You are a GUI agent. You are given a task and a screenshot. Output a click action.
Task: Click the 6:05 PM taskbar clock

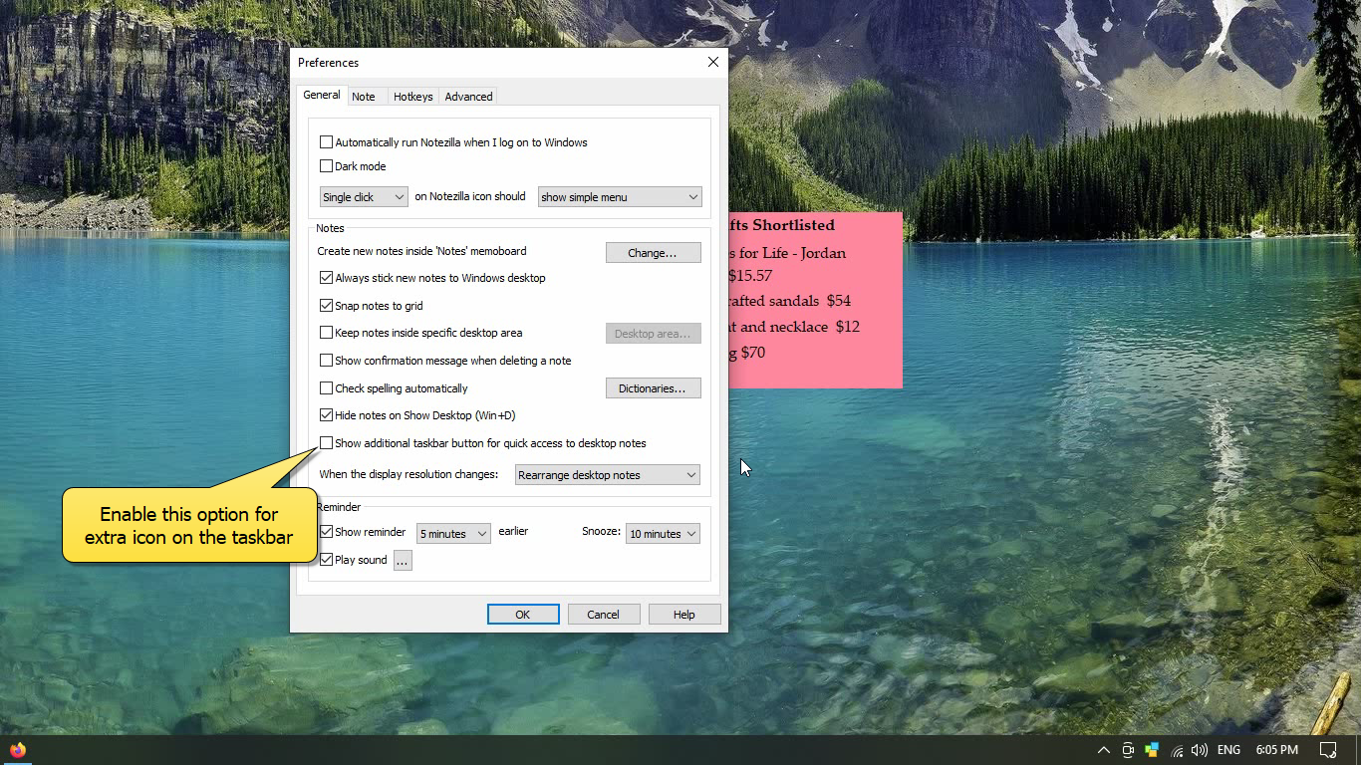[x=1277, y=750]
